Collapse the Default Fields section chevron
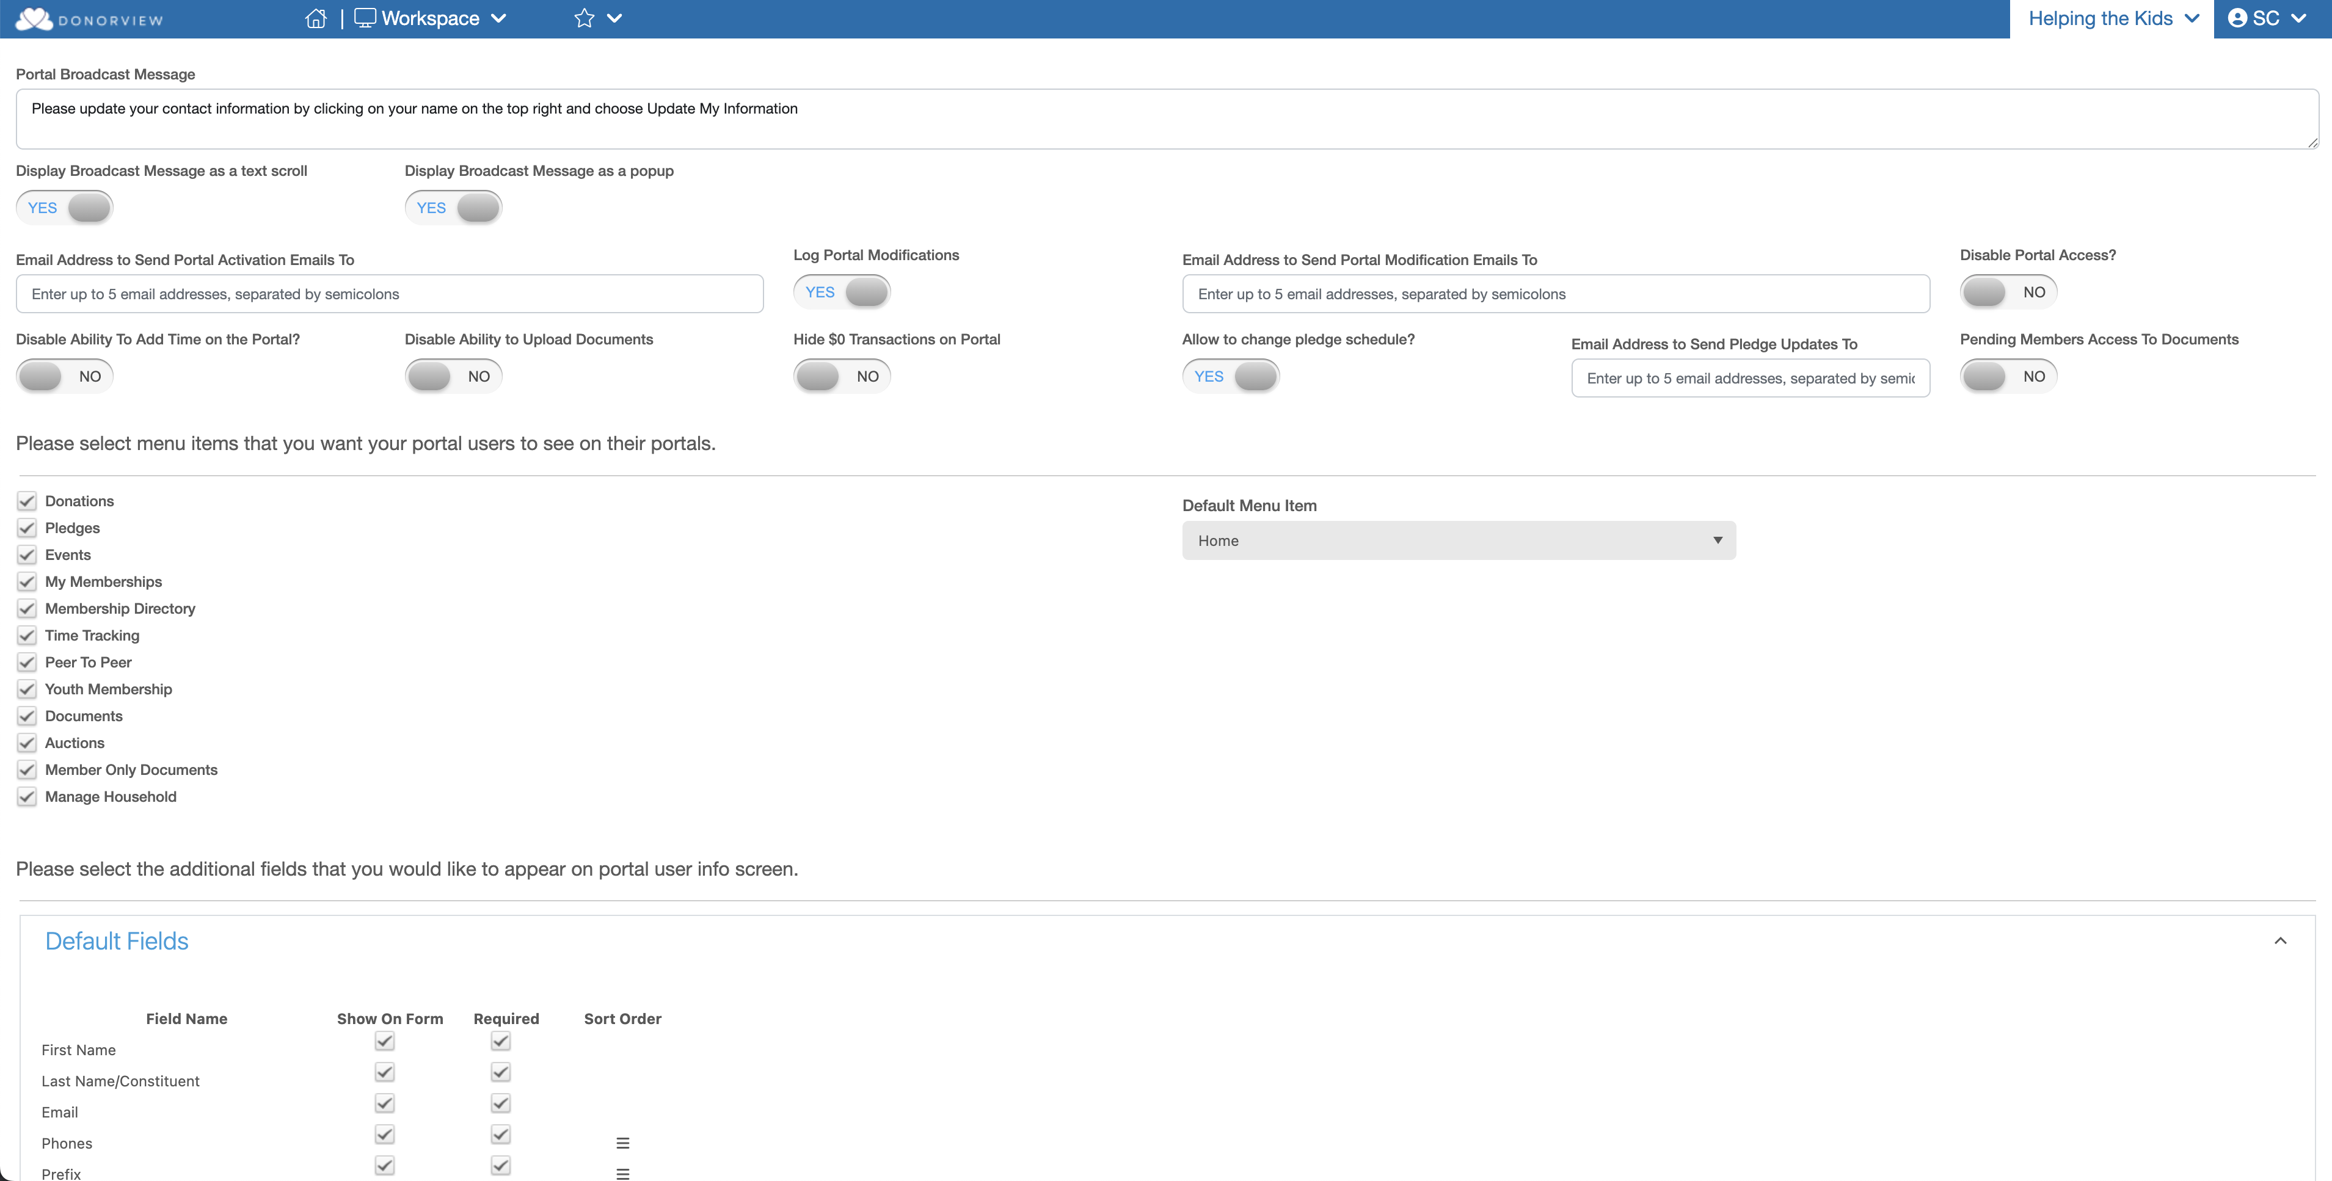This screenshot has height=1181, width=2332. click(x=2279, y=941)
